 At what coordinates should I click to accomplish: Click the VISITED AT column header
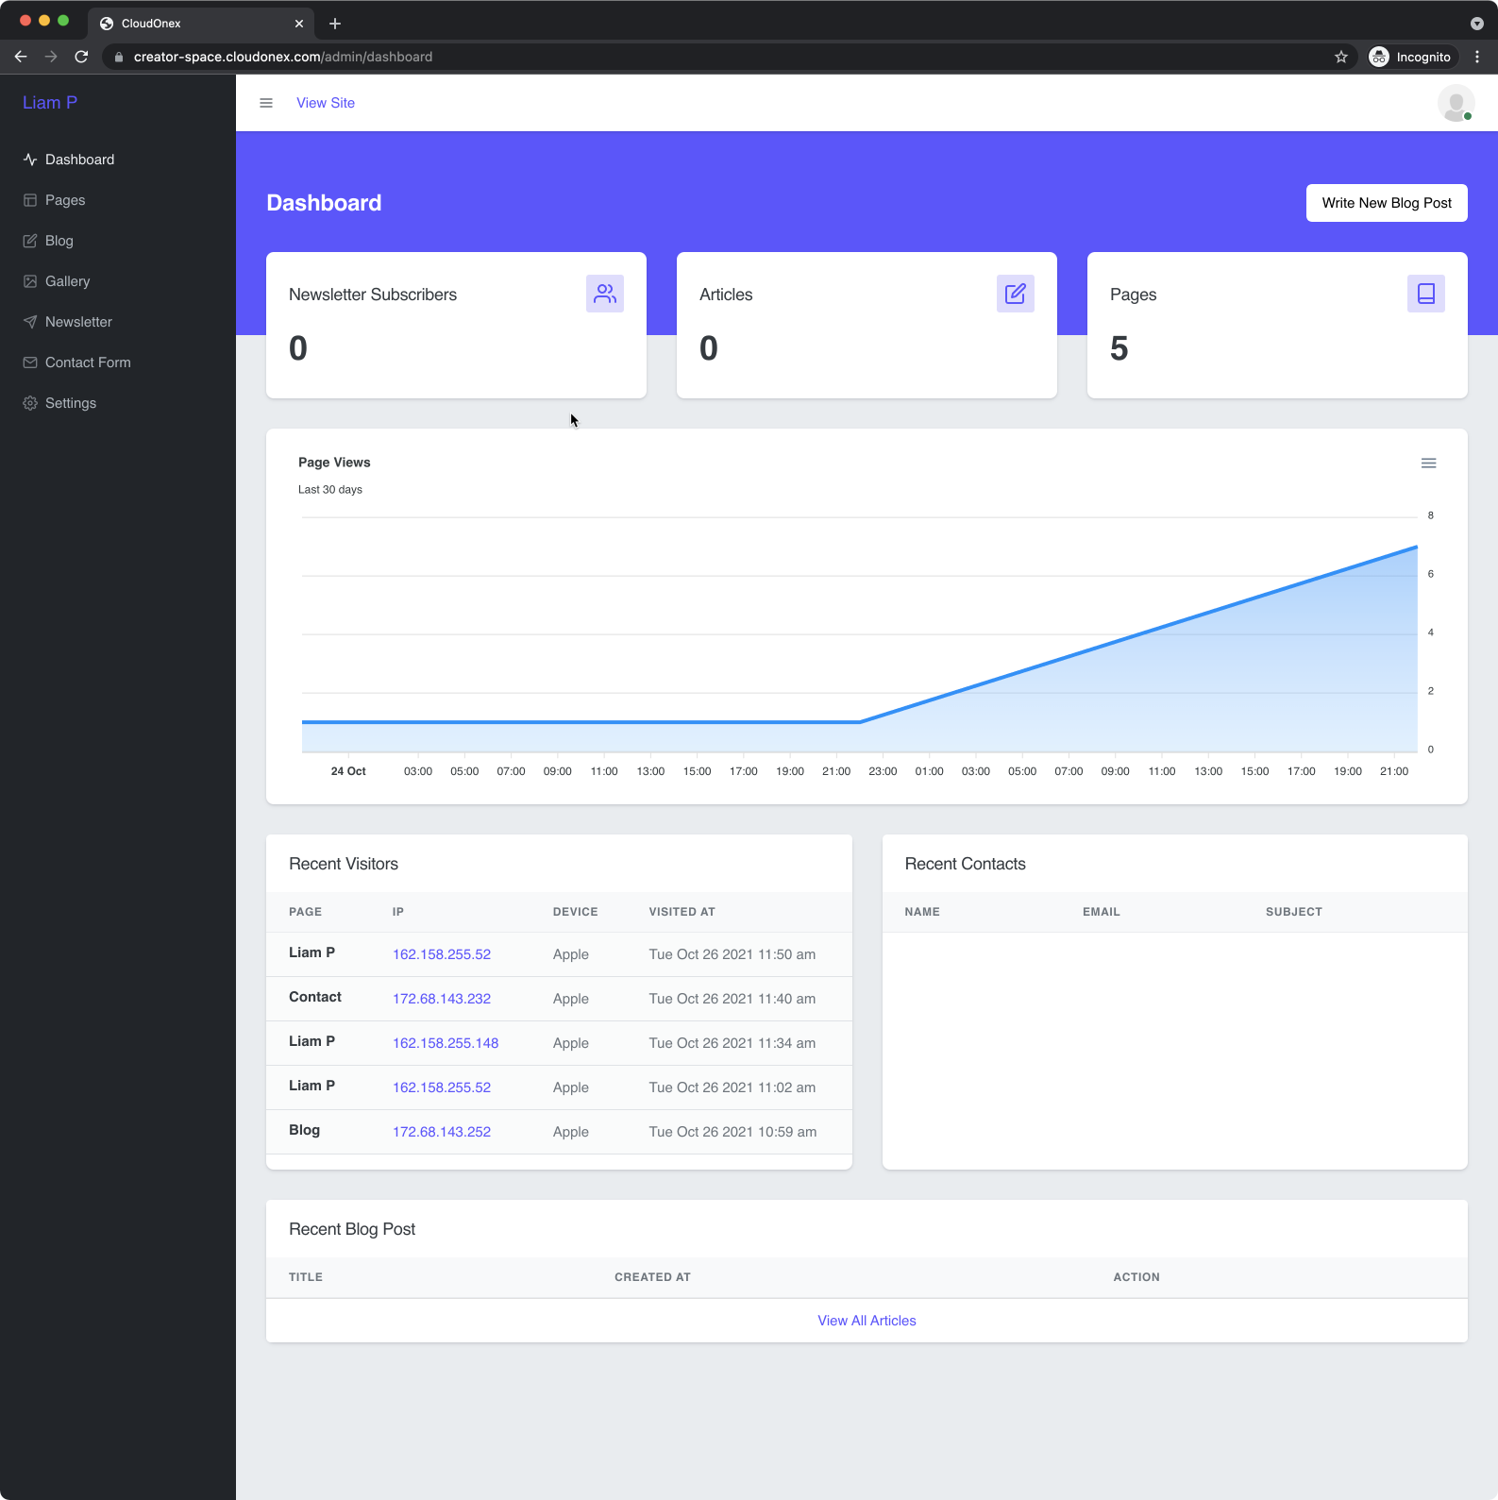point(682,912)
